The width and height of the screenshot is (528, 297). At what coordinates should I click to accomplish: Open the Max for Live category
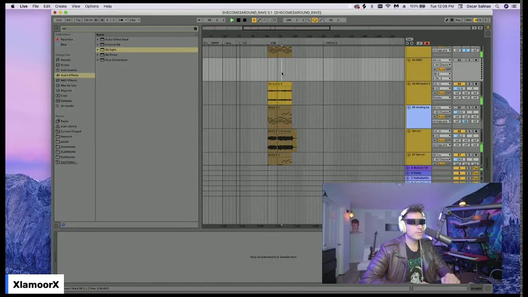[68, 85]
